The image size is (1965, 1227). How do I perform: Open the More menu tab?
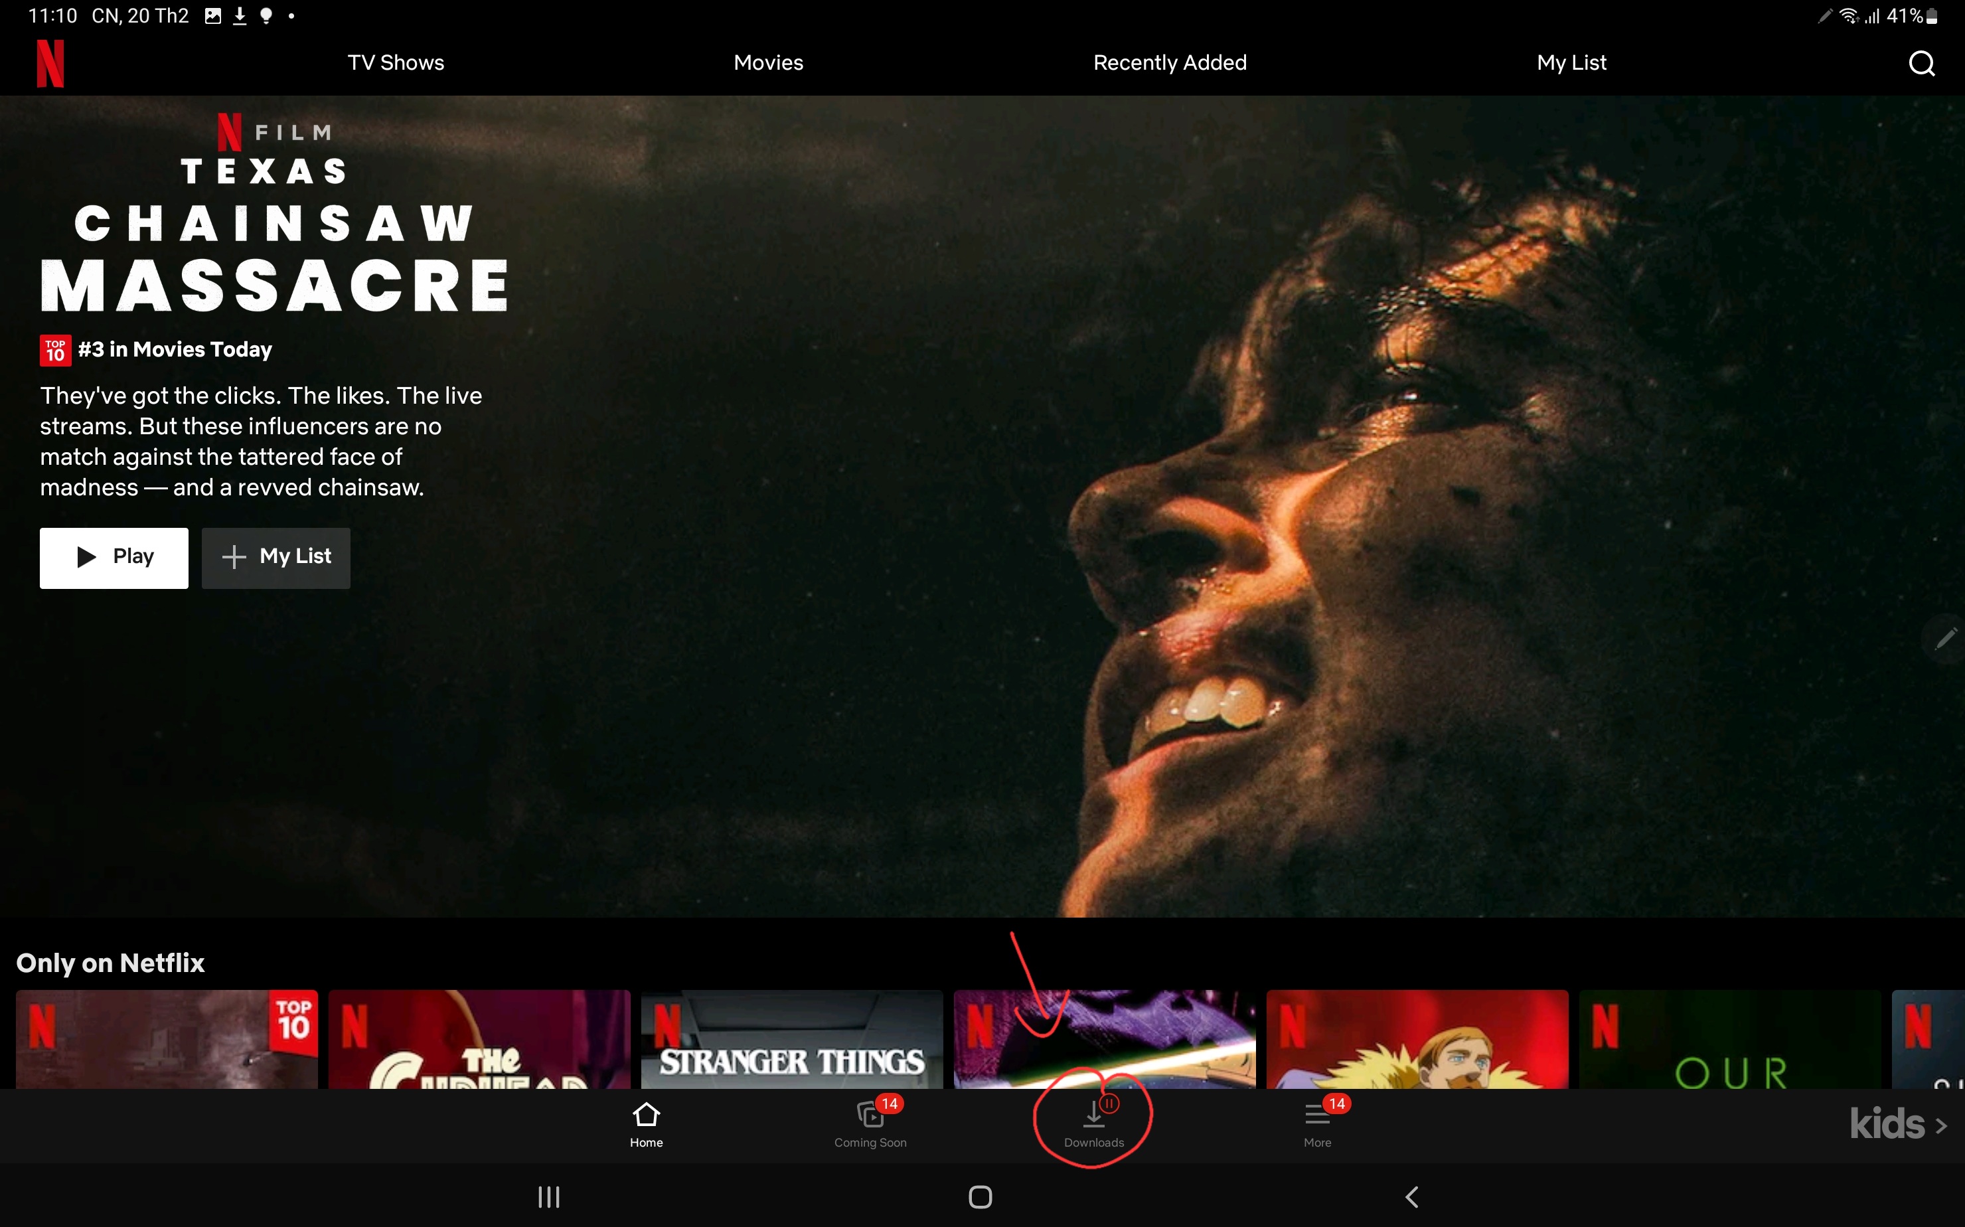(x=1318, y=1125)
